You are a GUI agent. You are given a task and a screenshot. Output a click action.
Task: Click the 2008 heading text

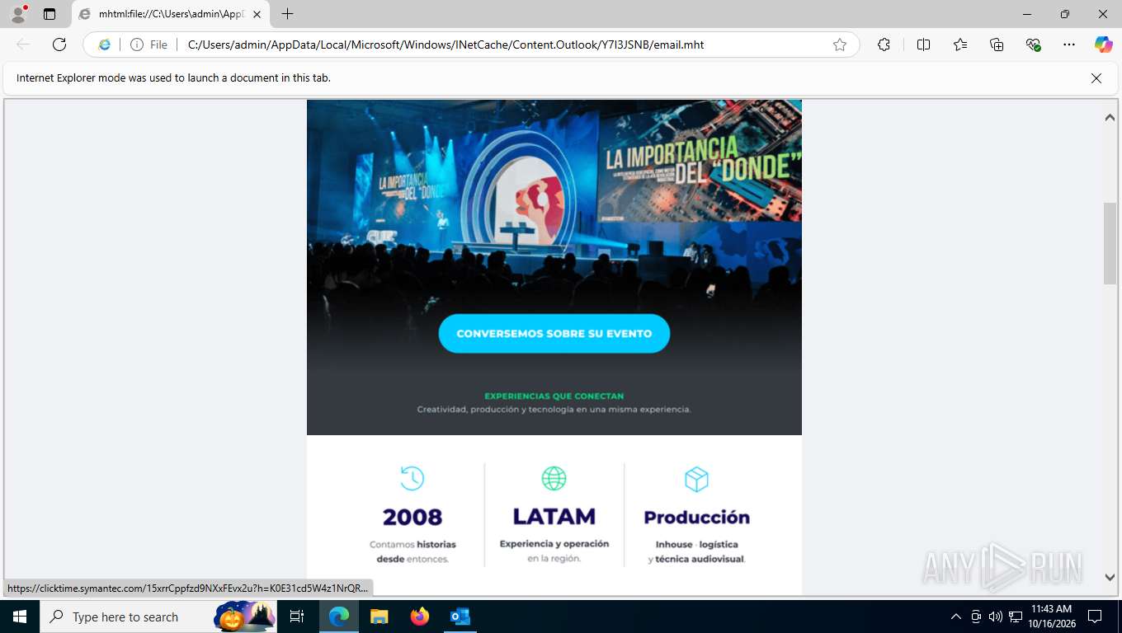pos(412,517)
